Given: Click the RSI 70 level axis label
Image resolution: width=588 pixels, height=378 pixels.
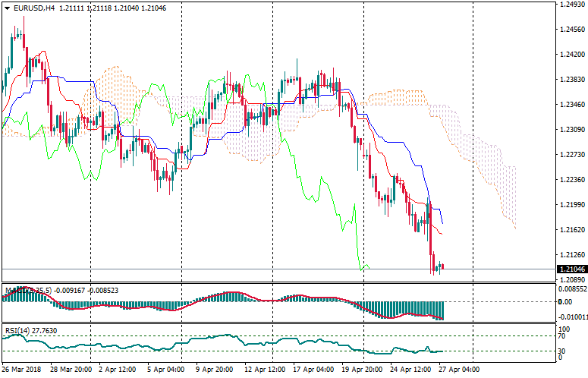Looking at the screenshot, I should coord(563,335).
